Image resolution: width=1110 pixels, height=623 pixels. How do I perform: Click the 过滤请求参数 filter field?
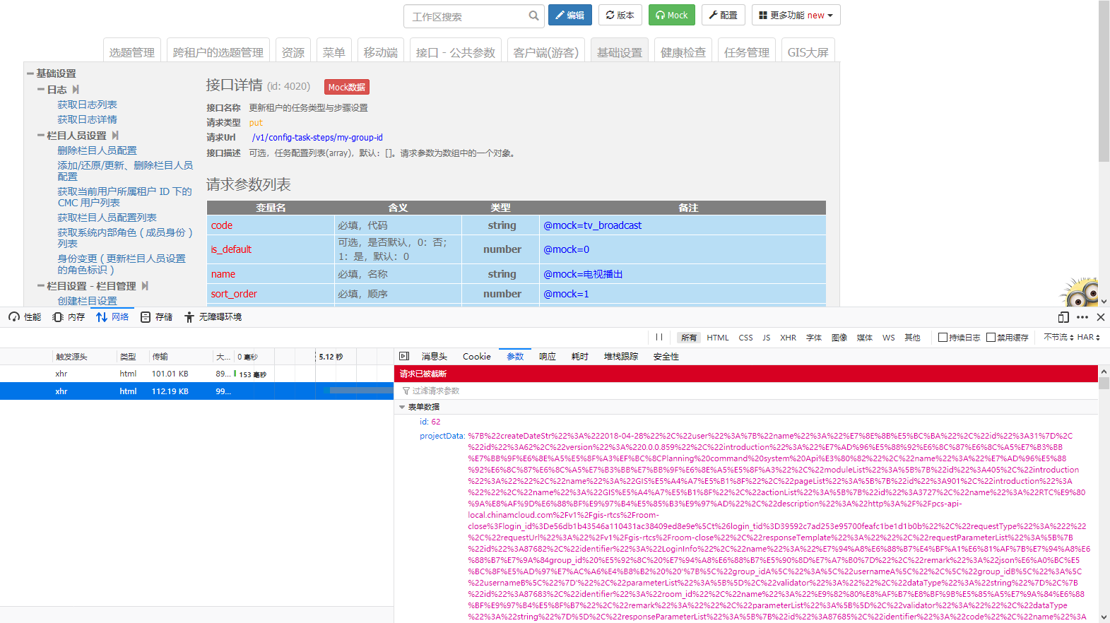[746, 391]
